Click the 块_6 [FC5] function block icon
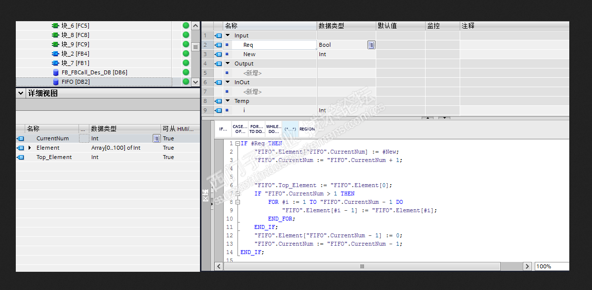The image size is (592, 290). coord(55,26)
